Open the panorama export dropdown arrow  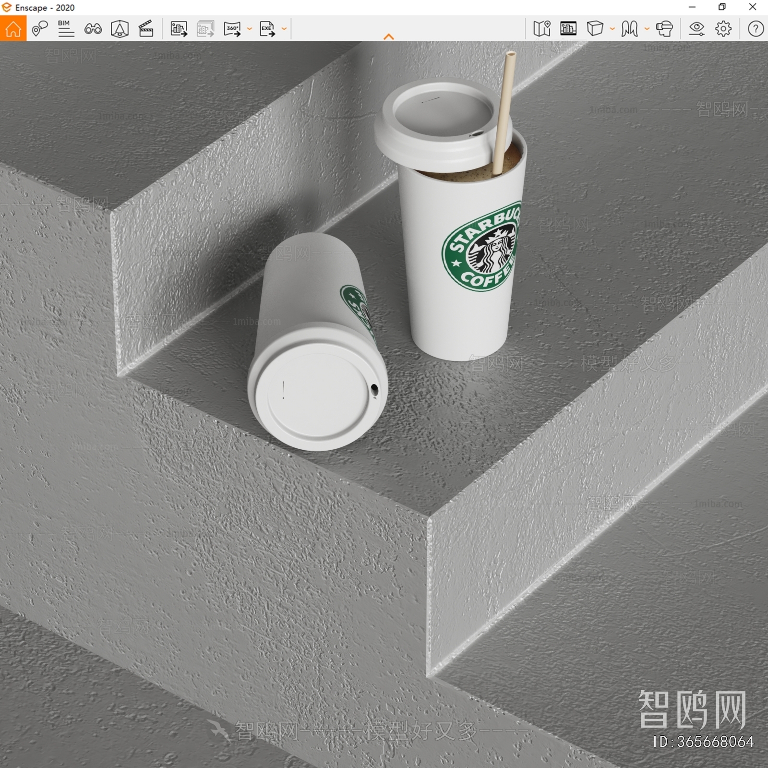[x=250, y=29]
